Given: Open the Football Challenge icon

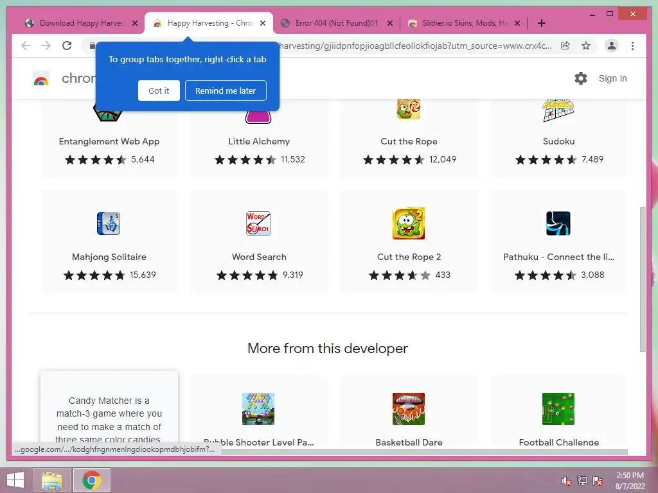Looking at the screenshot, I should click(558, 409).
